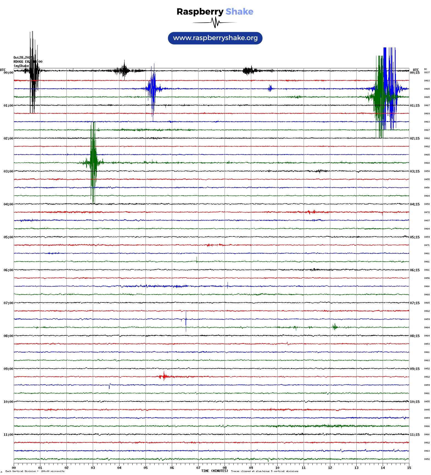Click the 09:15 time label on right
The width and height of the screenshot is (431, 475).
coord(415,369)
